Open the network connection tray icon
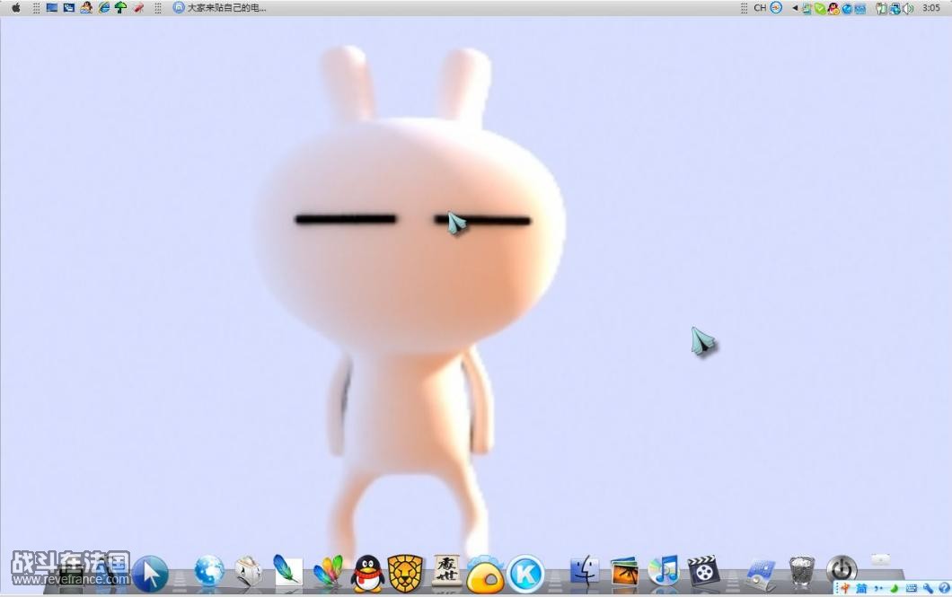952x597 pixels. point(895,8)
